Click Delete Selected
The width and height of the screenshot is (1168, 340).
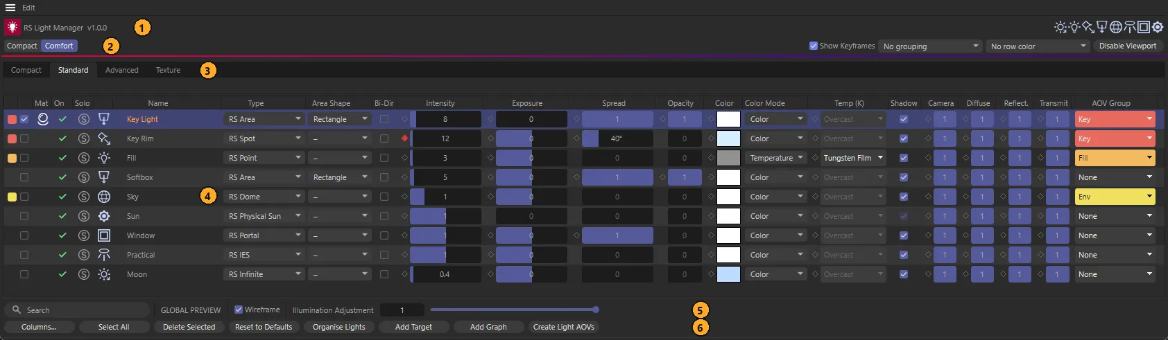189,327
